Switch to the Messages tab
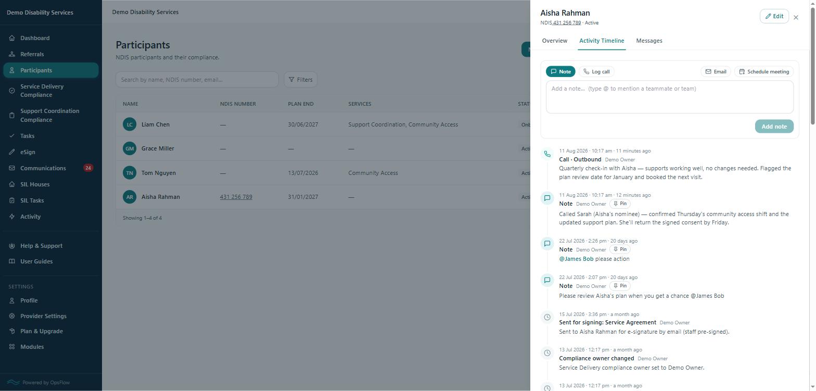Image resolution: width=816 pixels, height=391 pixels. [x=649, y=41]
